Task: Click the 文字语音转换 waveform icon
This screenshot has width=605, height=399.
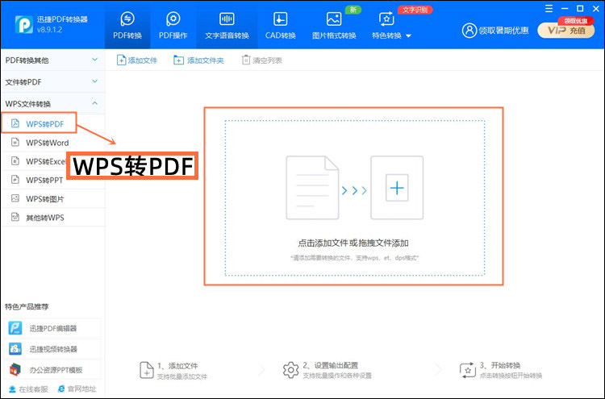Action: [x=227, y=19]
